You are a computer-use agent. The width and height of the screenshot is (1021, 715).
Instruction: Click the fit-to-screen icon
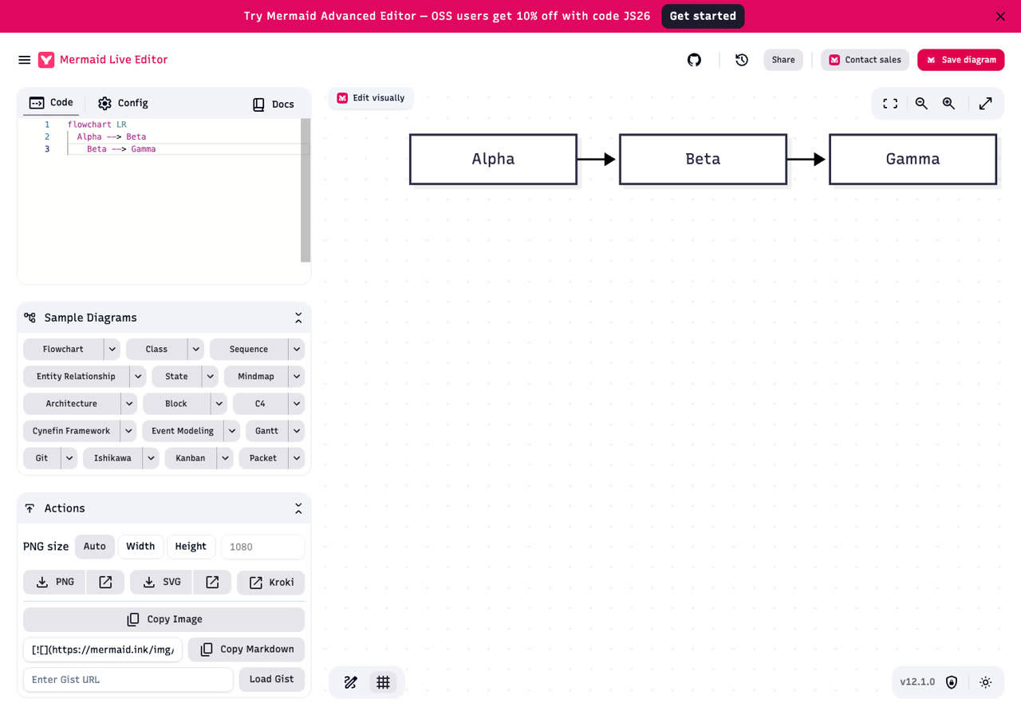(890, 104)
